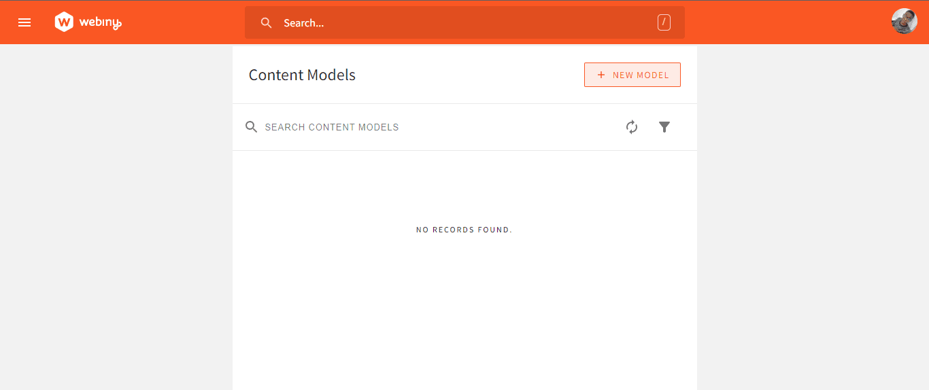Click the Webiny logo

pos(88,22)
